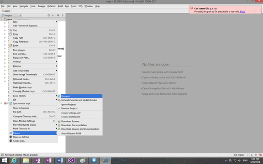The height and width of the screenshot is (164, 263).
Task: Click Git: master branch widget
Action: [x=239, y=155]
